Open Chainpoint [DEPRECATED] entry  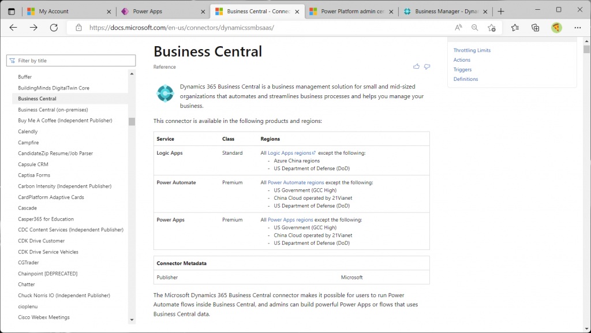47,274
